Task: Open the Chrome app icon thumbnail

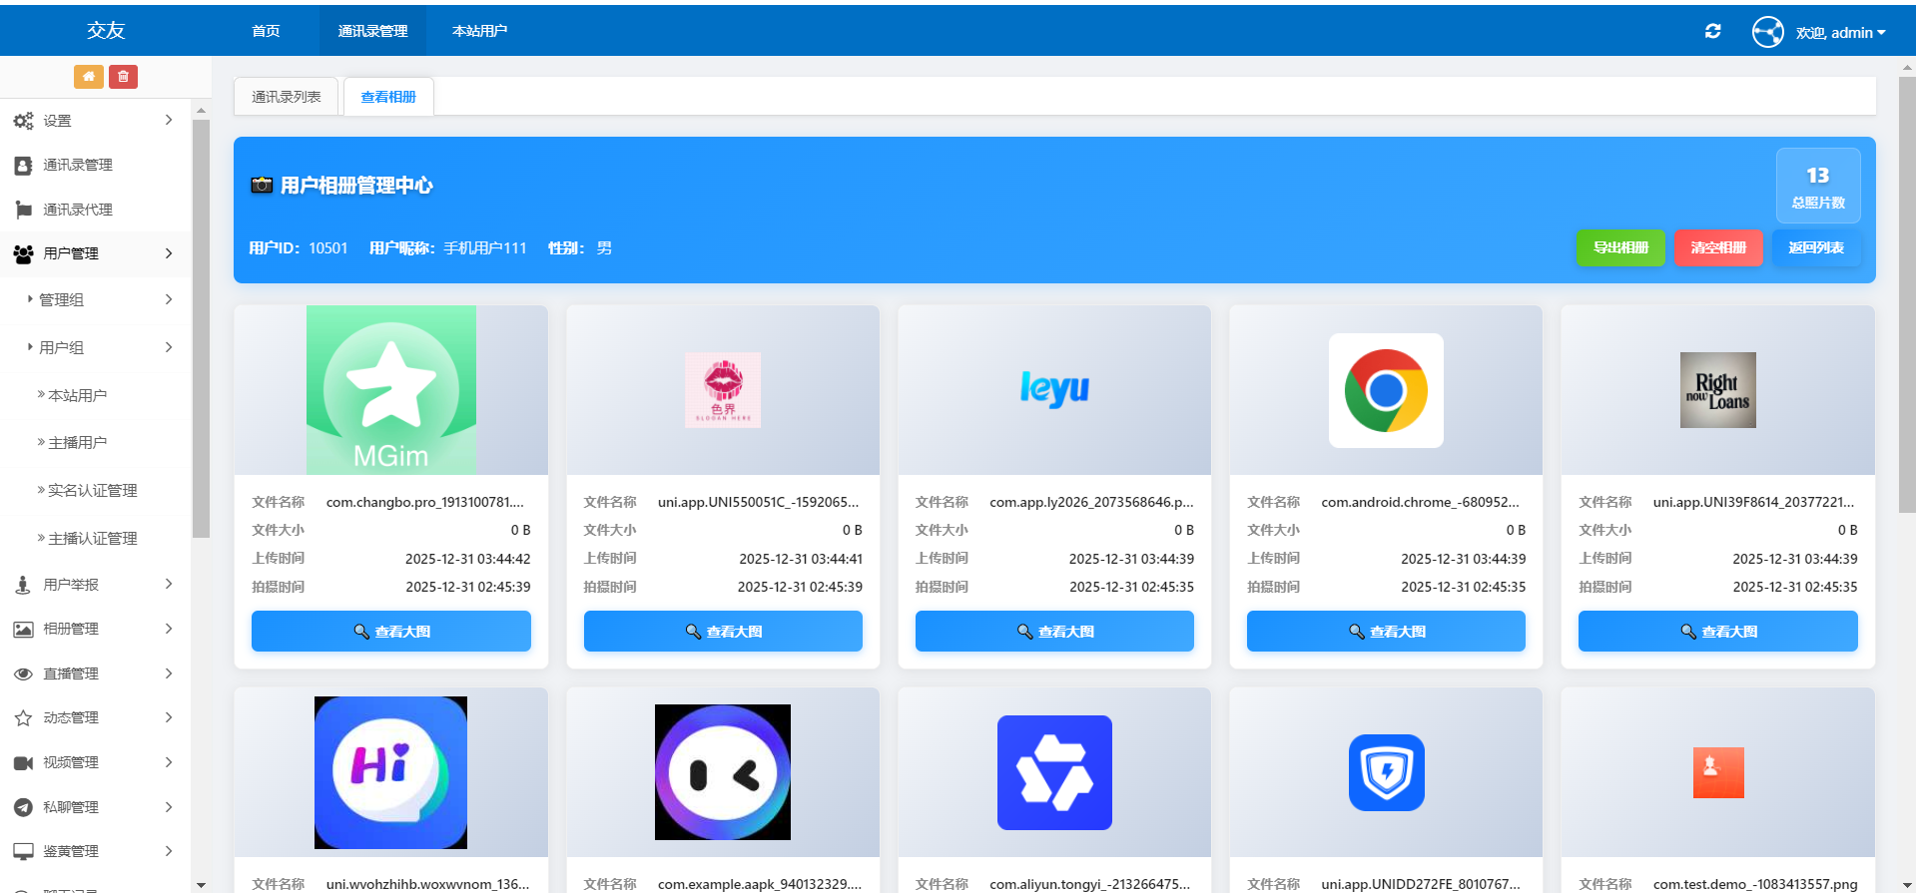Action: point(1385,390)
